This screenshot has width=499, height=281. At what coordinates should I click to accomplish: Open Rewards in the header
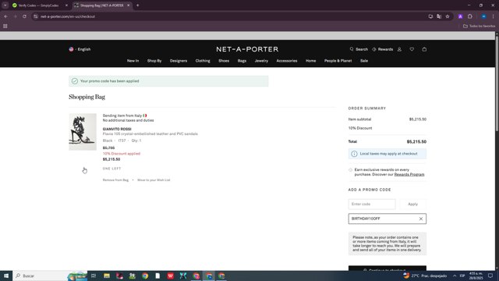pyautogui.click(x=383, y=49)
